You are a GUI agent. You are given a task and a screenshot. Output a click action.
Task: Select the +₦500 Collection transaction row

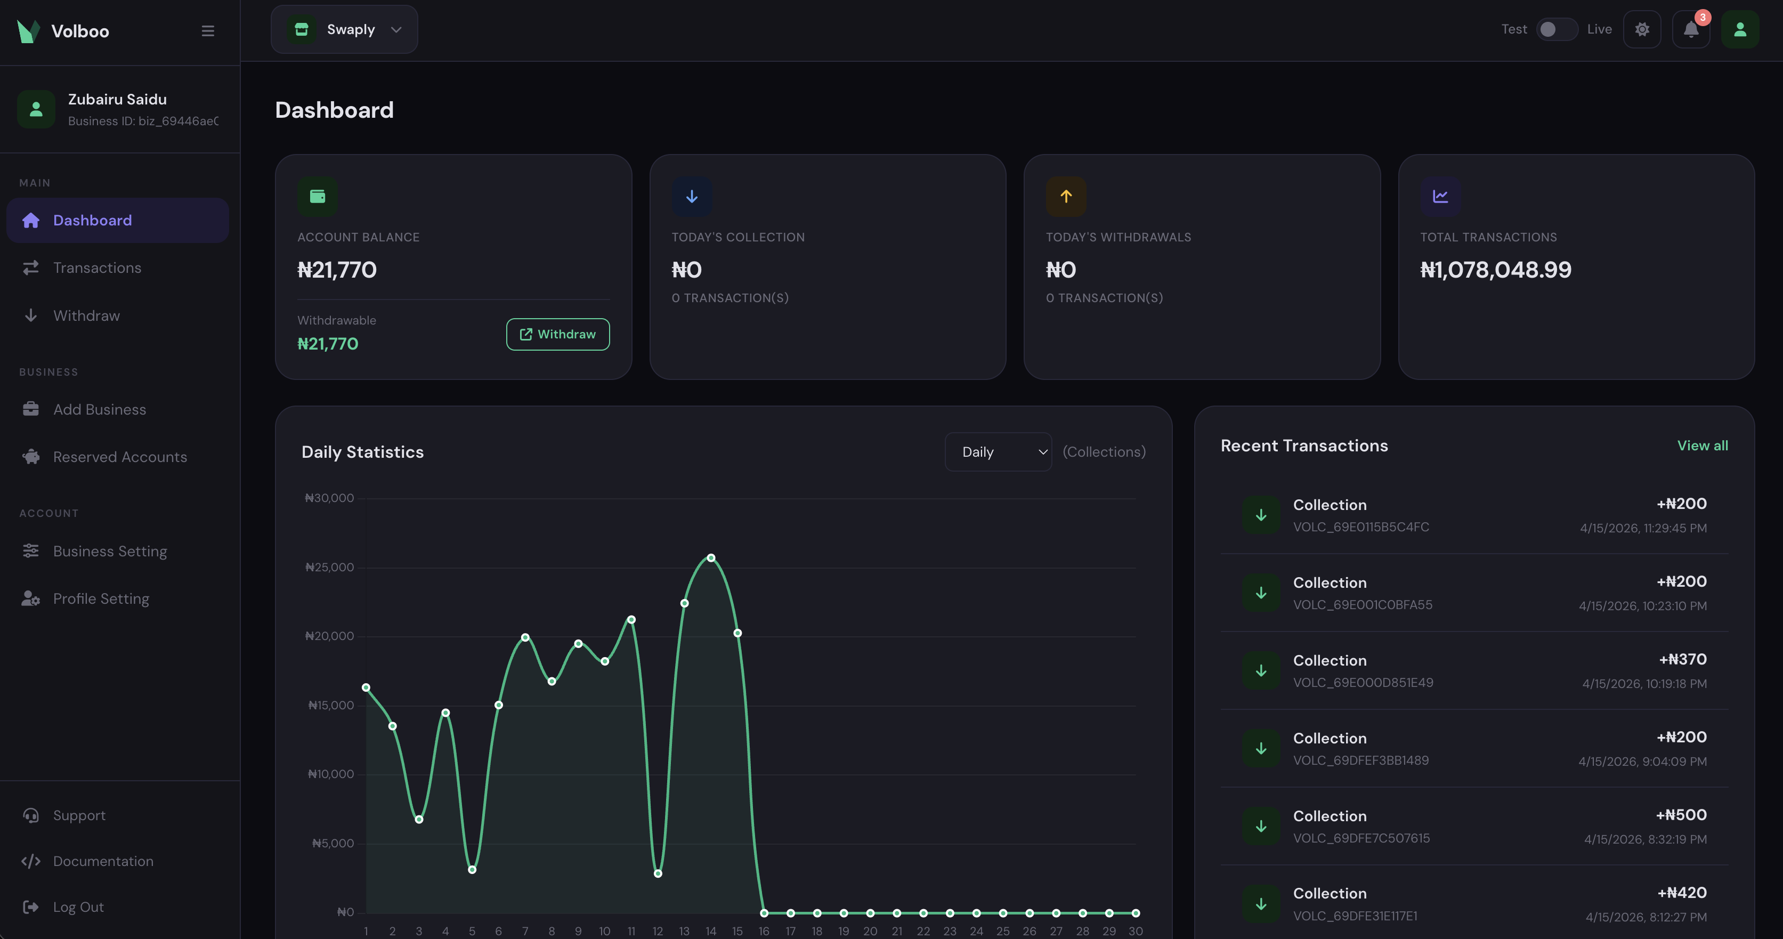pyautogui.click(x=1476, y=826)
